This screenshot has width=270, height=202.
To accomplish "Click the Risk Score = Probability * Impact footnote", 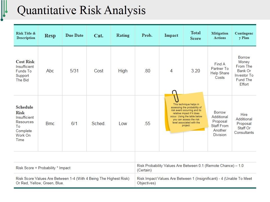I will click(44, 168).
